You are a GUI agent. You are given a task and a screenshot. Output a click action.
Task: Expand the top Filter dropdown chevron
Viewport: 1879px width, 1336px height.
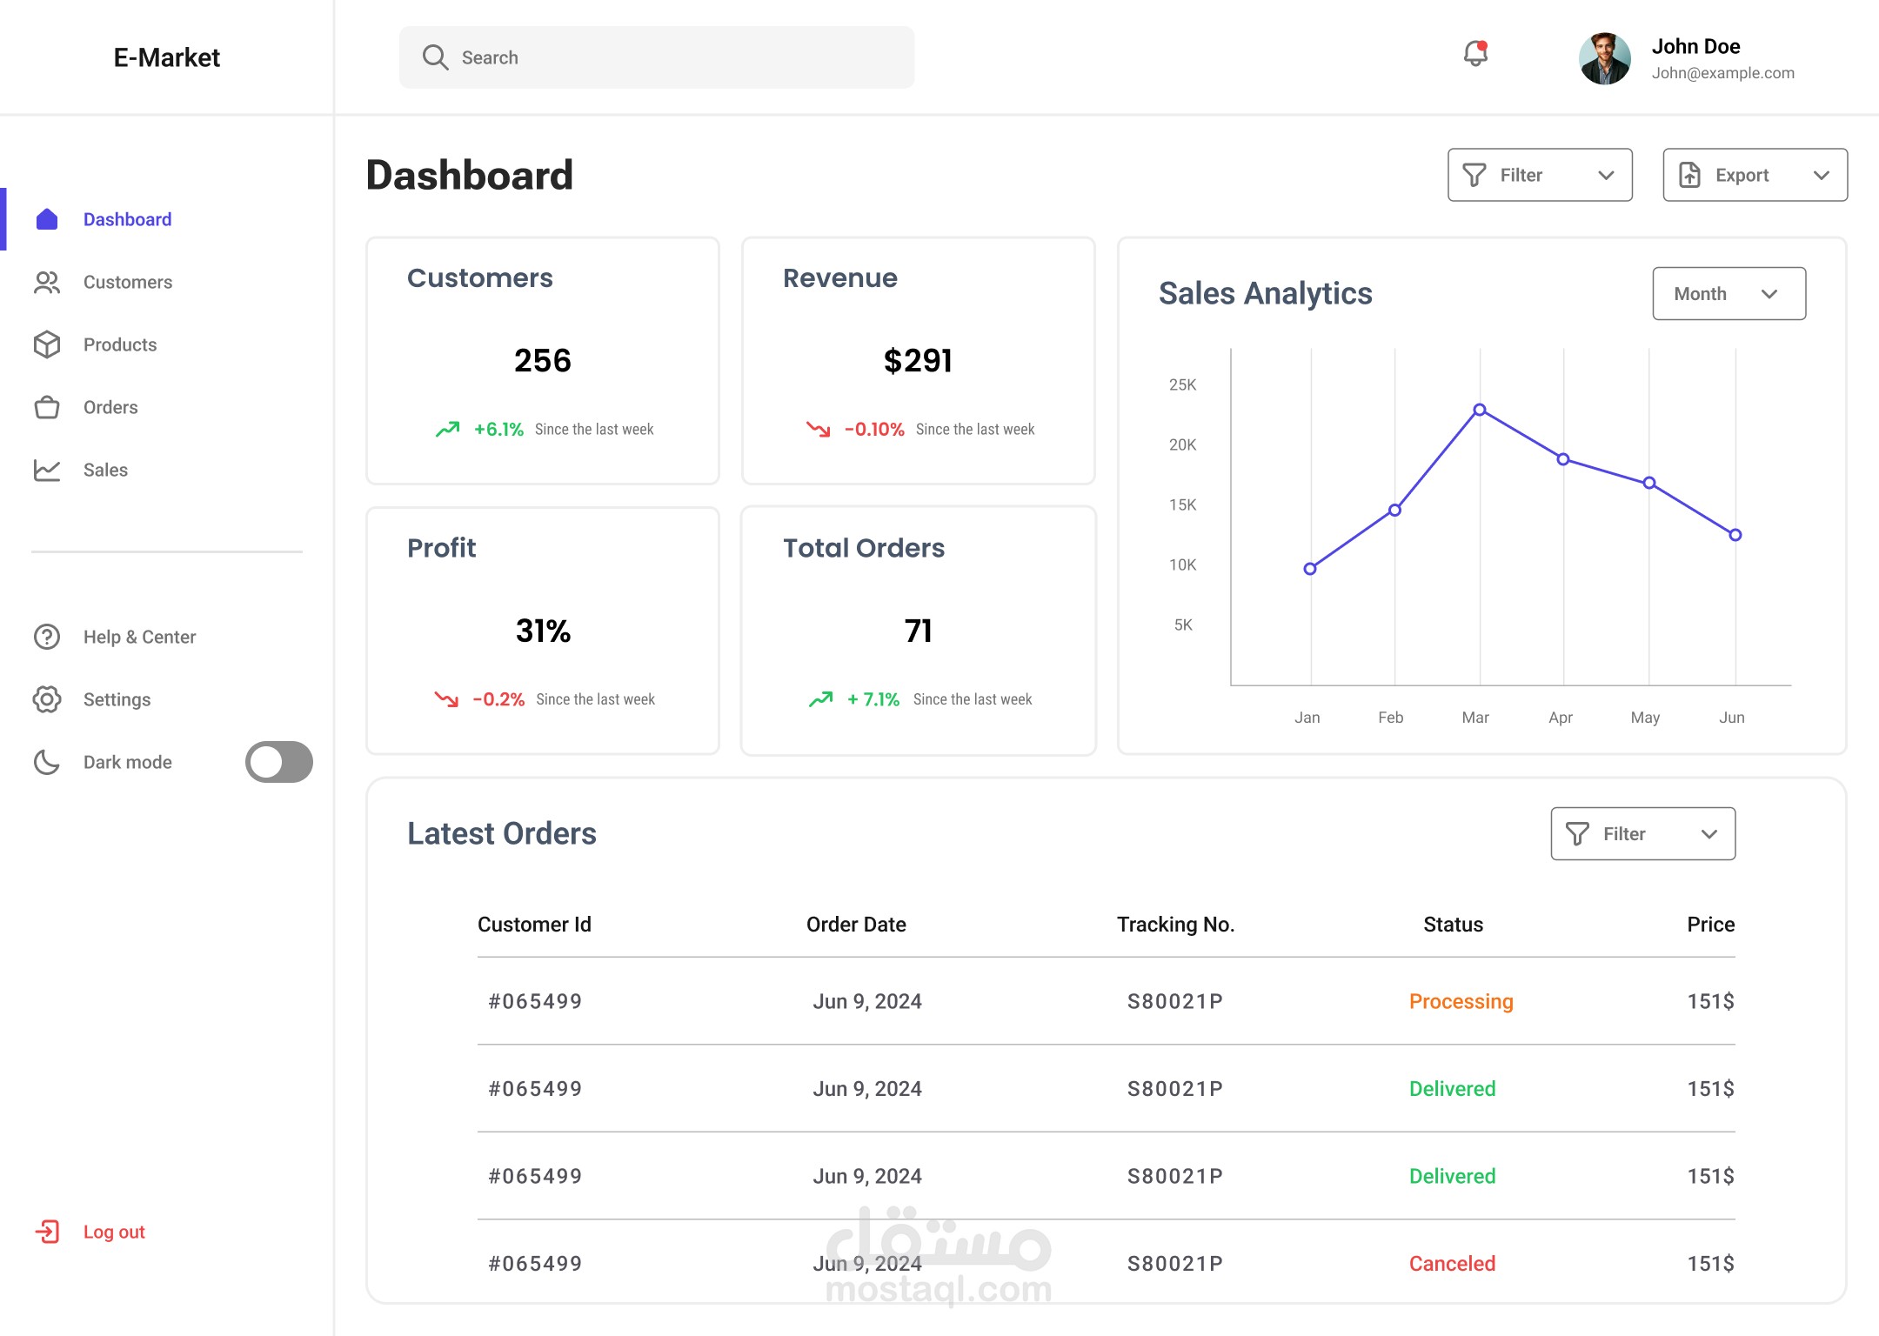click(x=1606, y=175)
